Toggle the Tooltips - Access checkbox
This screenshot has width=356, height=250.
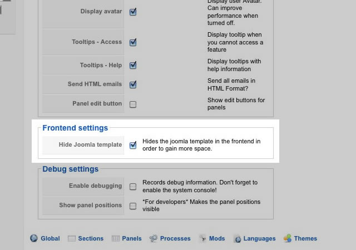[133, 42]
